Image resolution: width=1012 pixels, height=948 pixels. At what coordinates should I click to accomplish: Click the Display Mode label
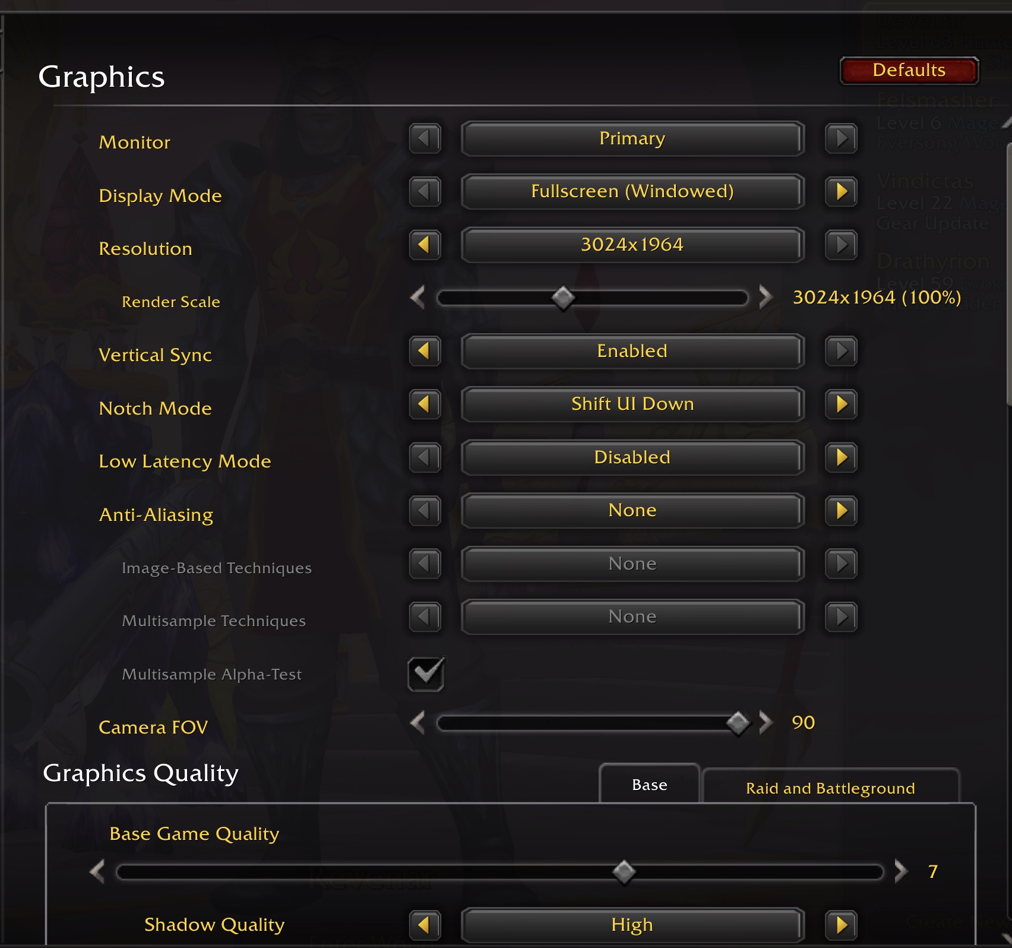160,197
